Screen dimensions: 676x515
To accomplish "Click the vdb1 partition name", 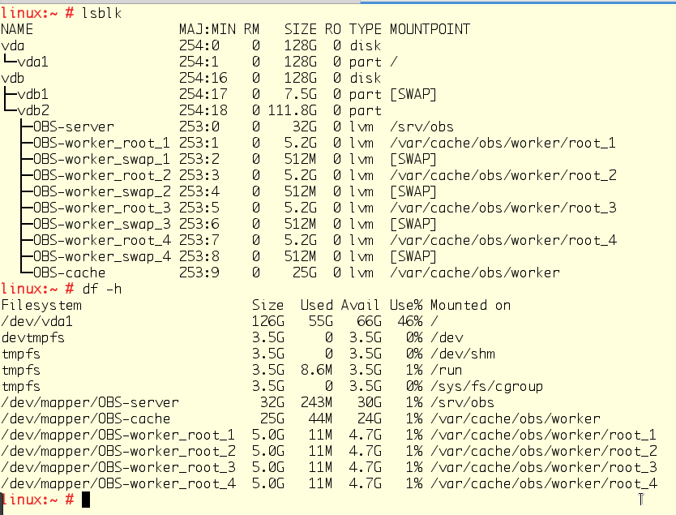I will tap(32, 94).
